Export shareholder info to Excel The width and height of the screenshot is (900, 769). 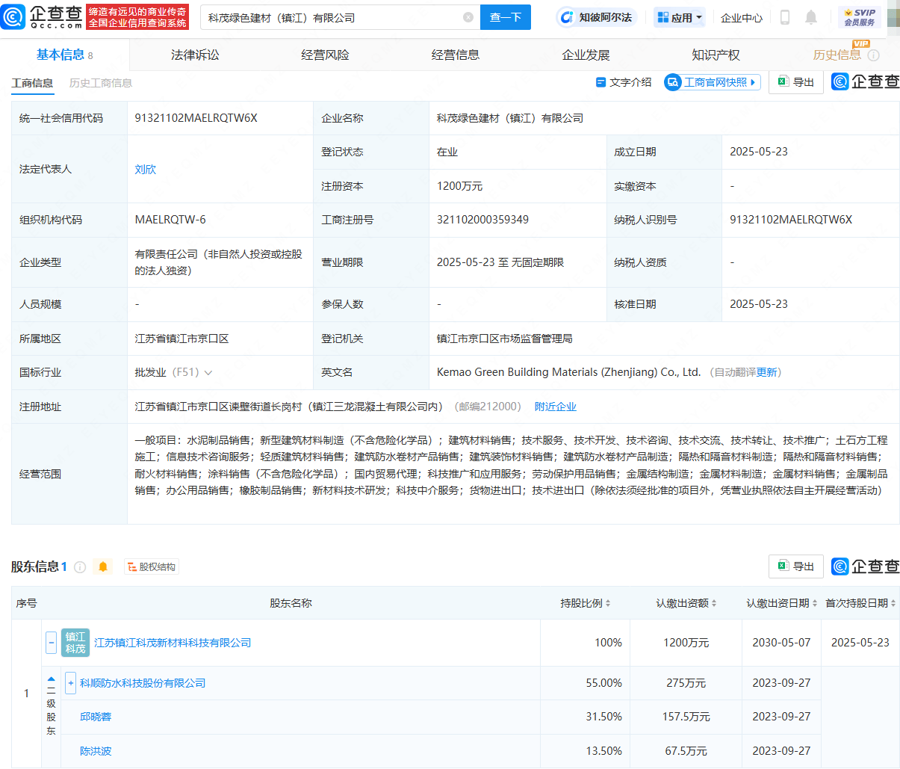[x=796, y=566]
